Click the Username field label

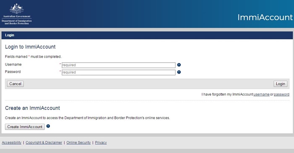pyautogui.click(x=13, y=64)
